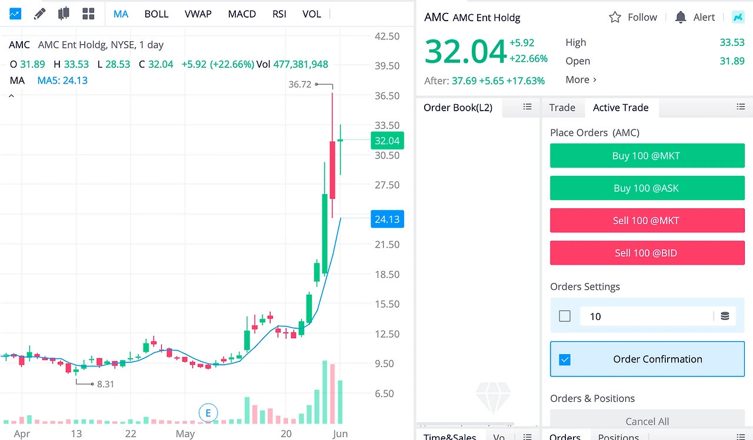Open the pencil drawing tool
Image resolution: width=753 pixels, height=440 pixels.
point(39,14)
